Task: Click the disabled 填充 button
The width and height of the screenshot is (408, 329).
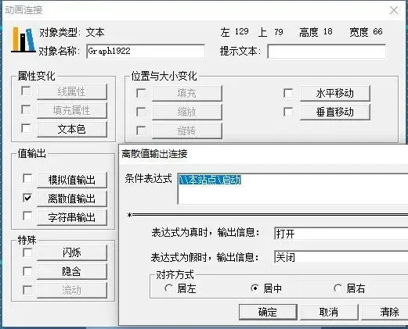Action: click(187, 93)
